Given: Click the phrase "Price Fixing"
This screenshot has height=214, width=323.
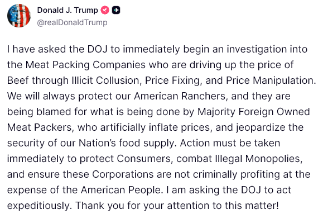Looking at the screenshot, I should click(172, 80).
